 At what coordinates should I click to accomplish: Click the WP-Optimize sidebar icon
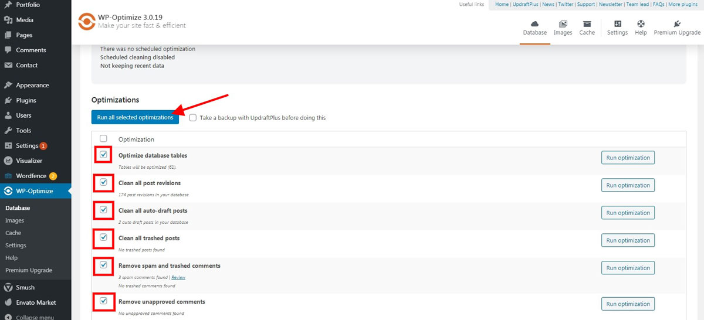8,191
